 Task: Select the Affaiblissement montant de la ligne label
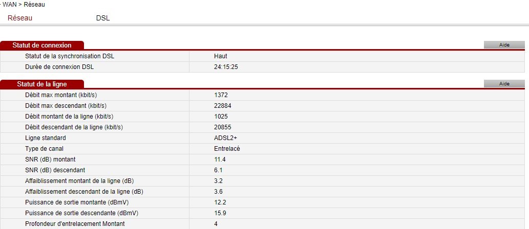tap(79, 181)
